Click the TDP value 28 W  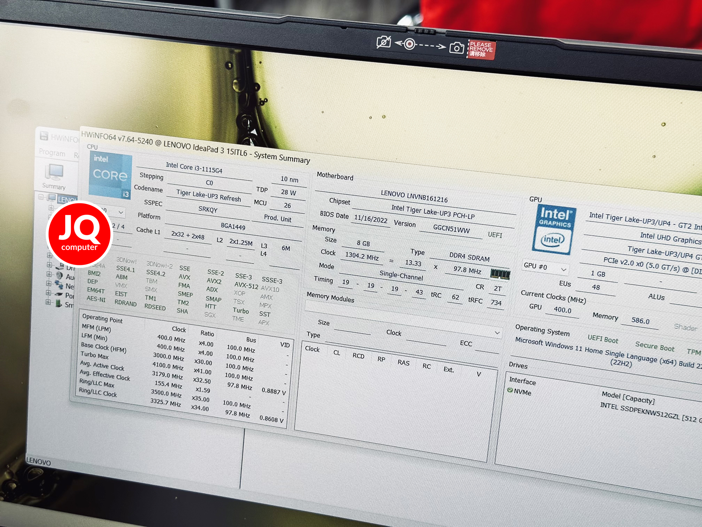click(x=289, y=193)
